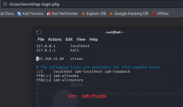Open the Kali Forums bookmark
The width and height of the screenshot is (183, 107).
(30, 14)
